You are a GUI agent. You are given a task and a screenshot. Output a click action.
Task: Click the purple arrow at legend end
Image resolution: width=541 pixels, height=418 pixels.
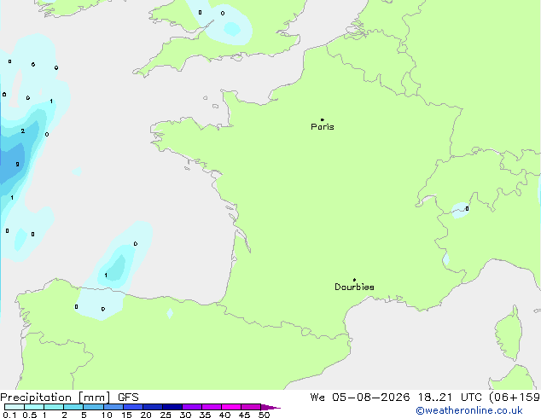(x=270, y=407)
